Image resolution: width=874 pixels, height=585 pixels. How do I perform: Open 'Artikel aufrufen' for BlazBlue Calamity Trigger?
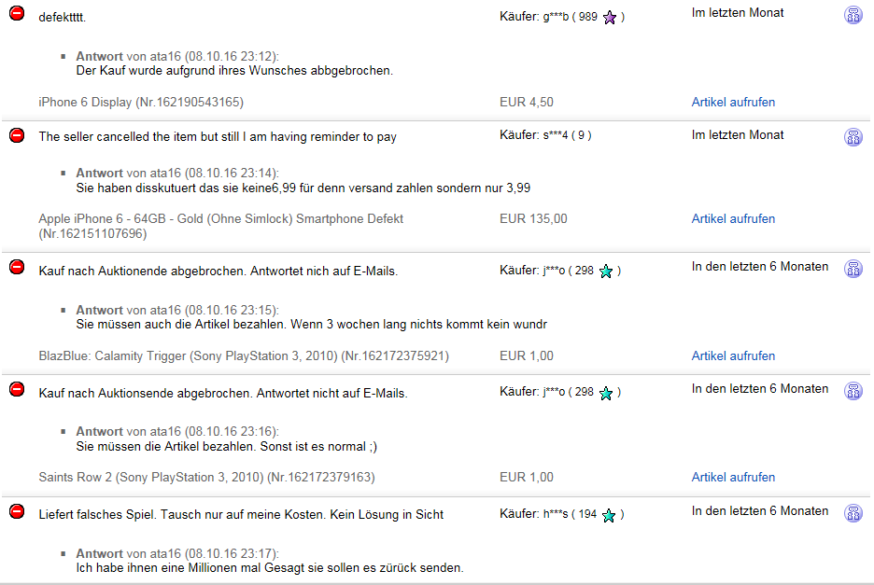(x=733, y=355)
